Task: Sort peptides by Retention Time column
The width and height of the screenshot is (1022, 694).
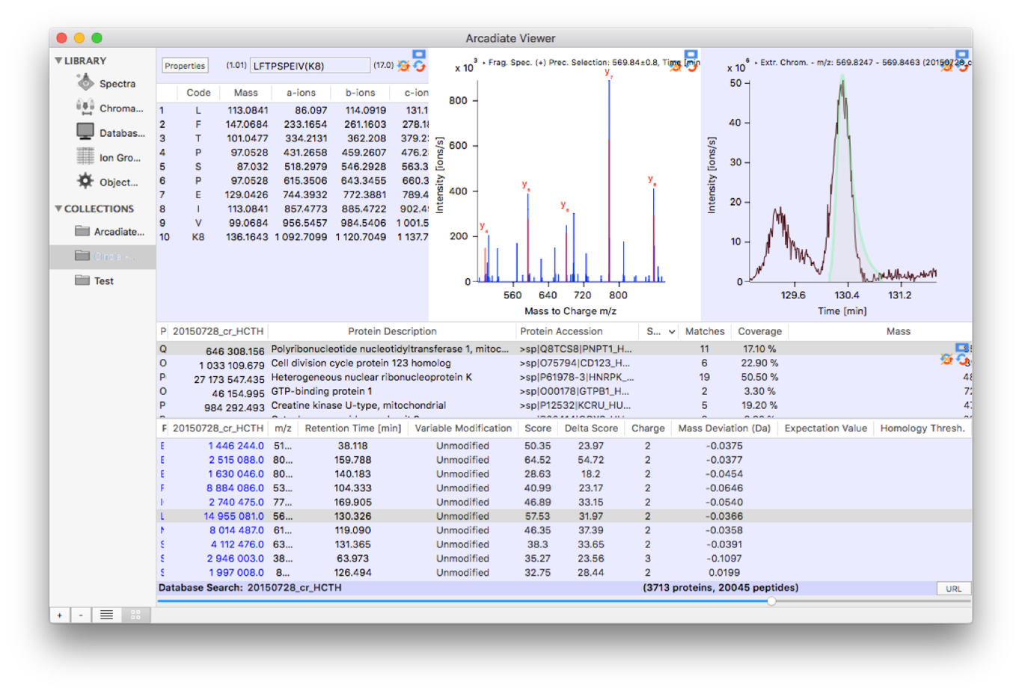Action: [x=352, y=429]
